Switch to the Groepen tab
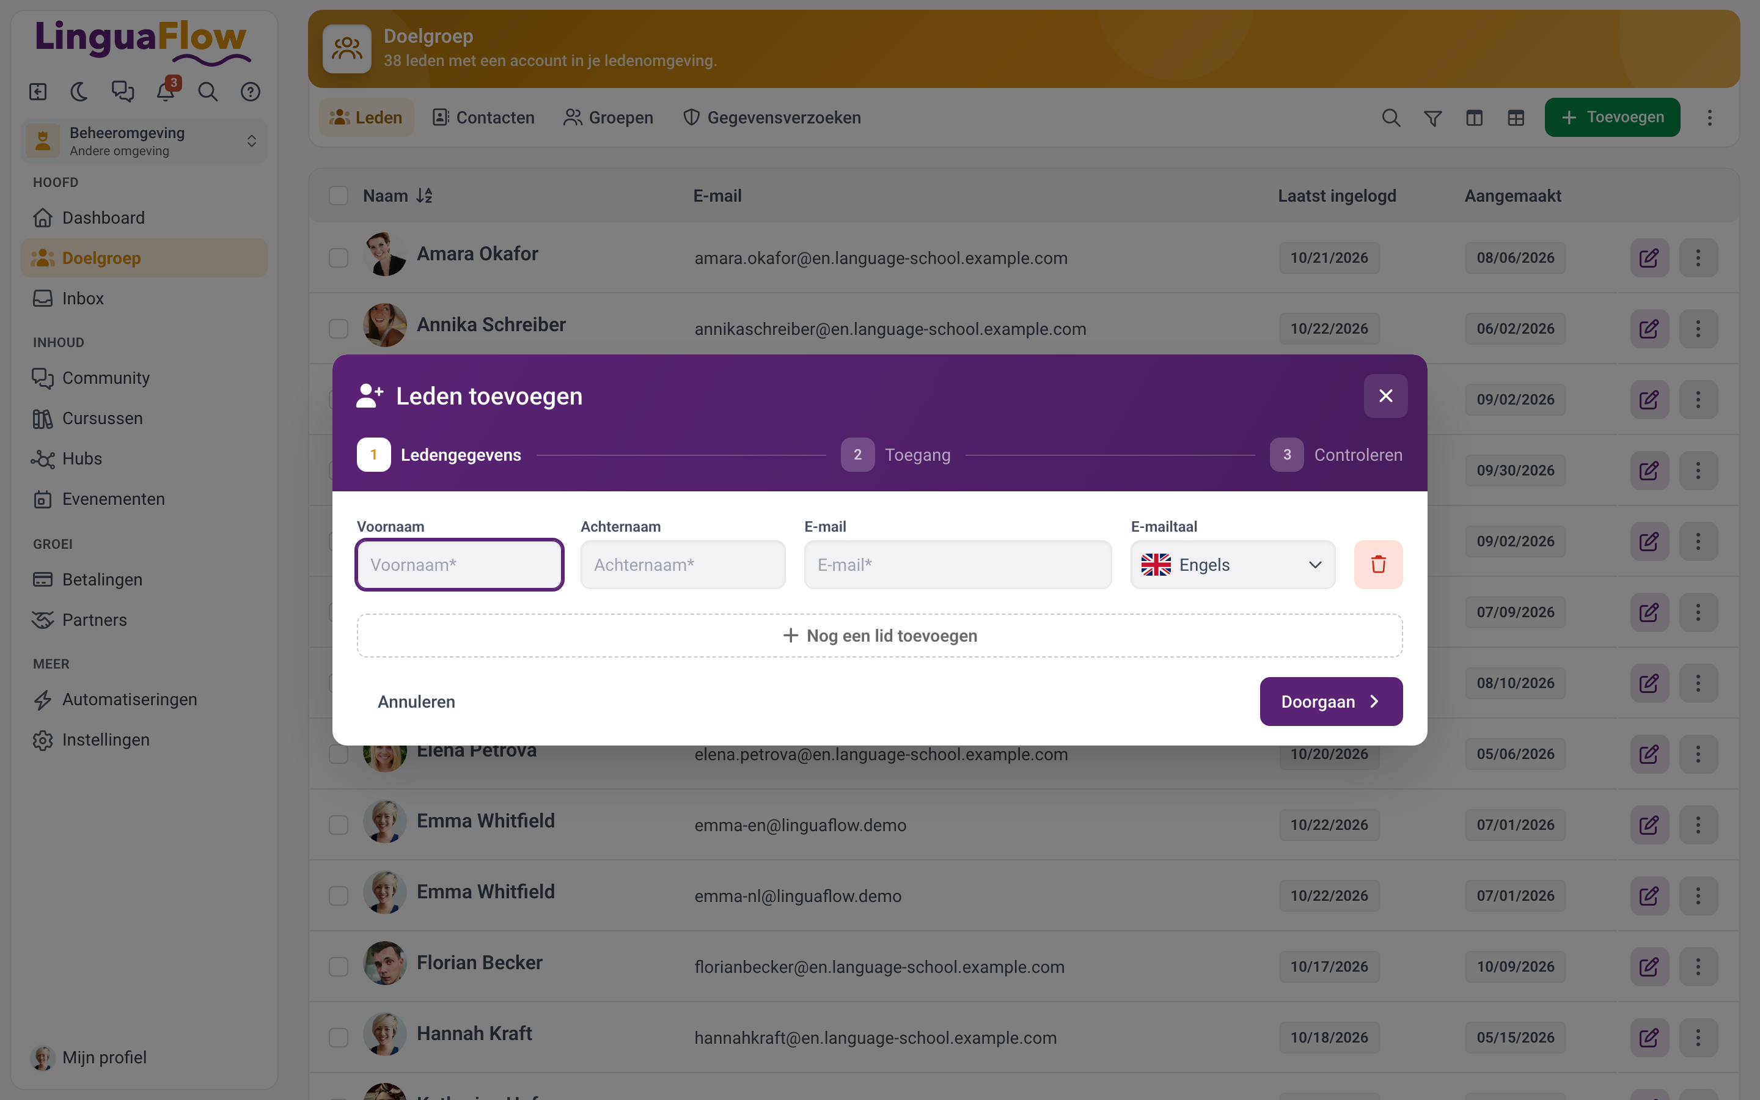The width and height of the screenshot is (1760, 1100). [x=608, y=118]
